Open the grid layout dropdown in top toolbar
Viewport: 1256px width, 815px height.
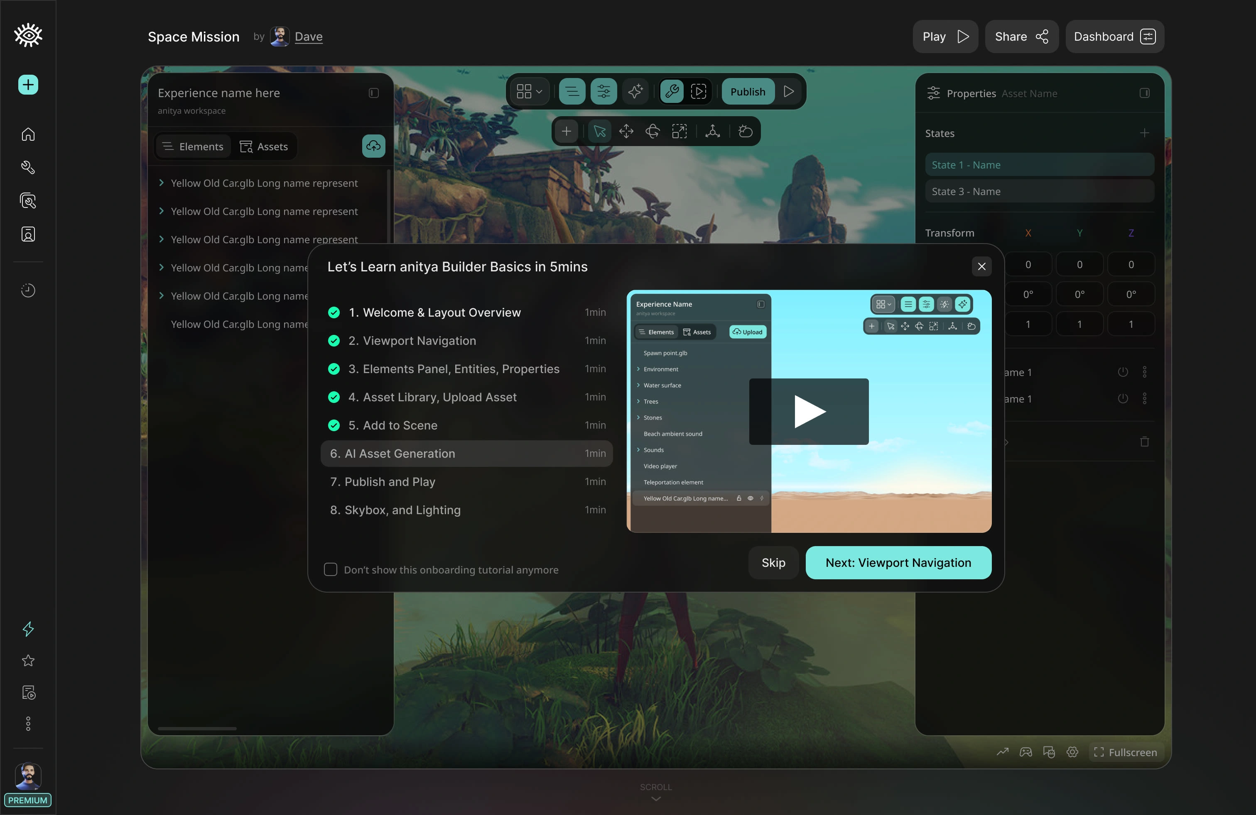pyautogui.click(x=529, y=92)
